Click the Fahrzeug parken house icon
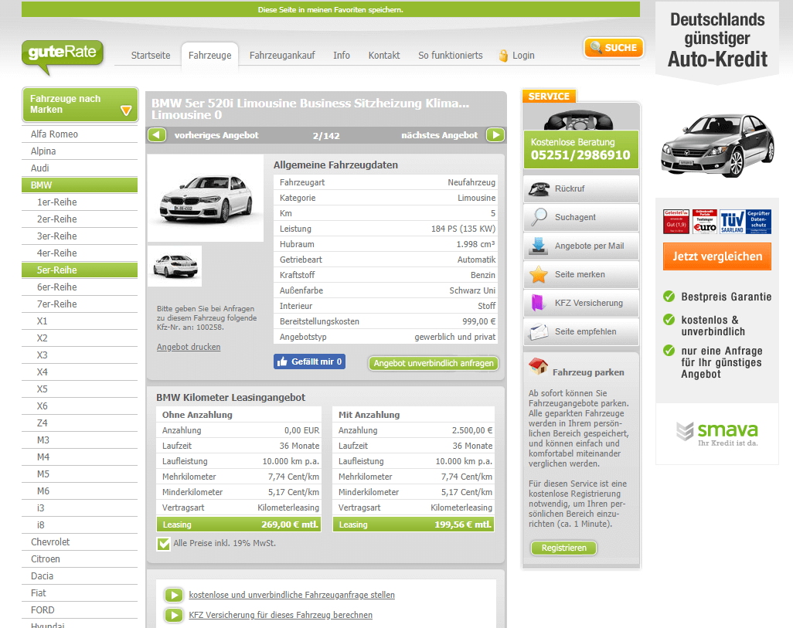Screen dimensions: 793x628 [538, 366]
